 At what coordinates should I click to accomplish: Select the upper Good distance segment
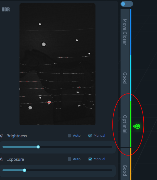[125, 78]
